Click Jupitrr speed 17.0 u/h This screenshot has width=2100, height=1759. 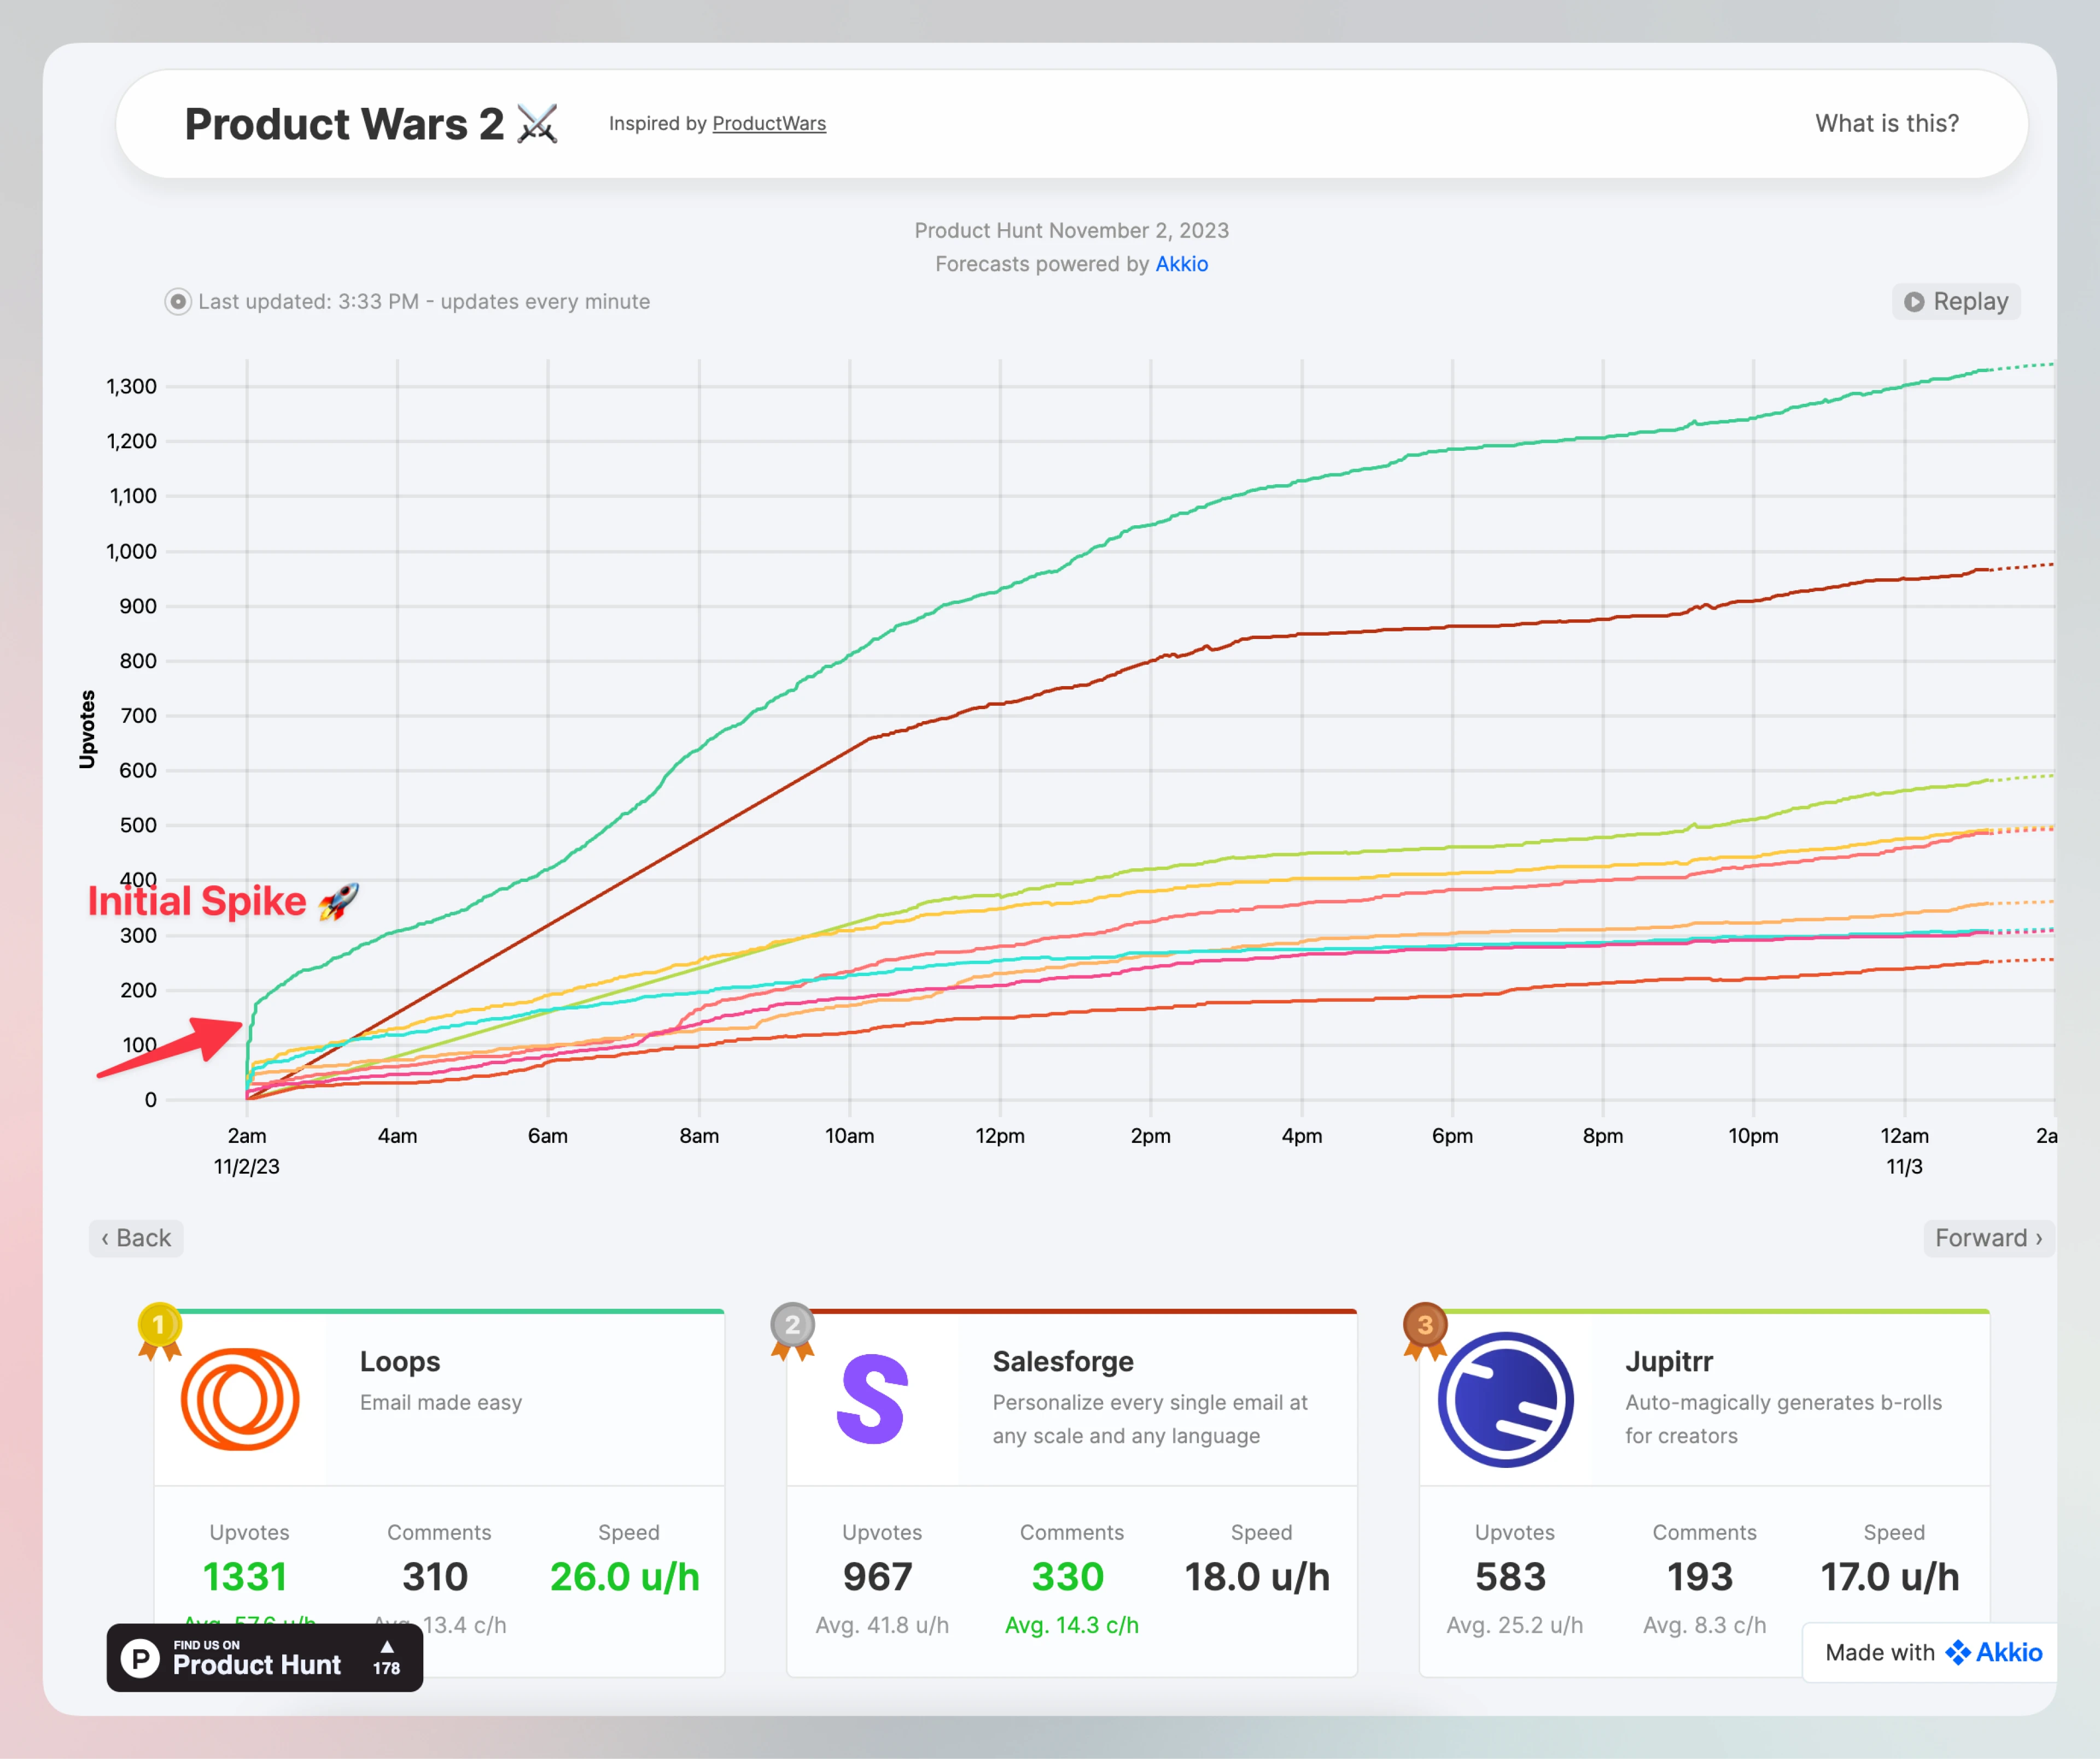(x=1890, y=1577)
